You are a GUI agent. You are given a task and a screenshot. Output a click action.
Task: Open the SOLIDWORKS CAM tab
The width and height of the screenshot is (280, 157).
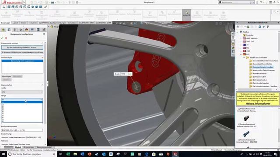click(103, 23)
